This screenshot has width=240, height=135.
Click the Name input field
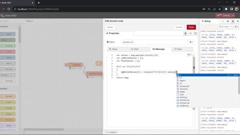tap(154, 42)
